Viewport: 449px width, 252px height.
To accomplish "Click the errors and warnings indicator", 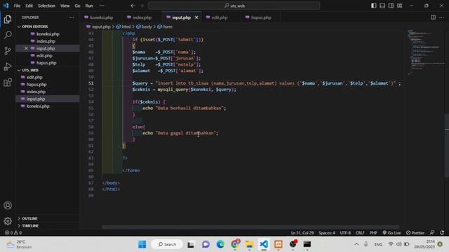I will (x=13, y=232).
